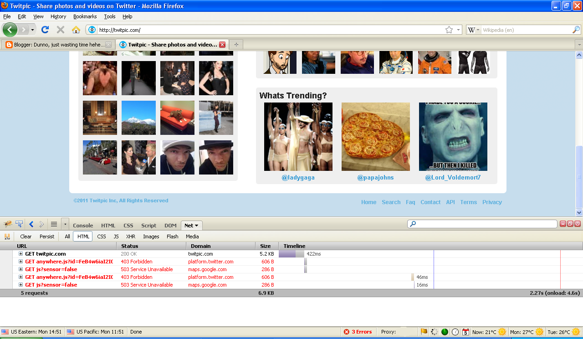Close the Blogger tab
583x339 pixels.
[108, 45]
